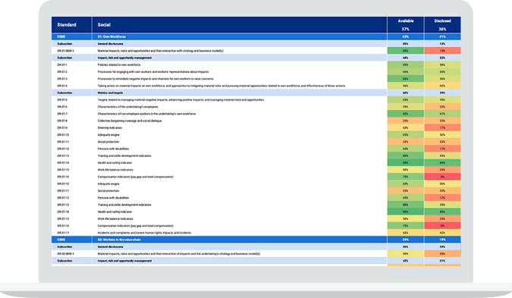Click Disclosed cell in the DR-S2 SBM-3 row
The width and height of the screenshot is (512, 298).
[x=442, y=253]
